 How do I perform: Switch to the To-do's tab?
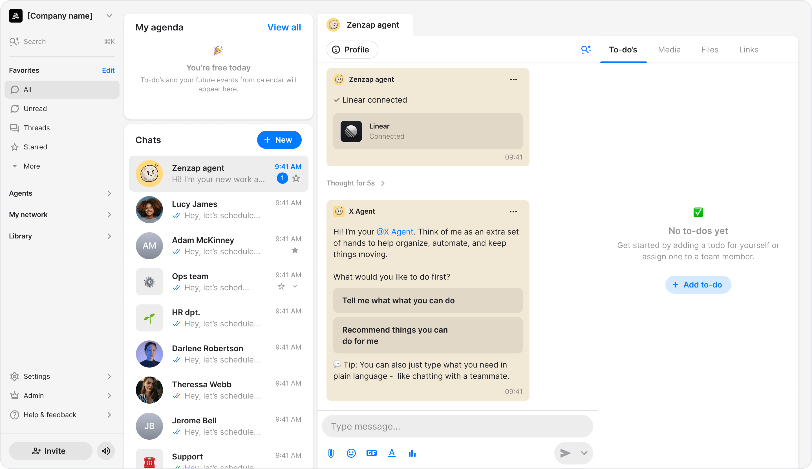point(623,50)
